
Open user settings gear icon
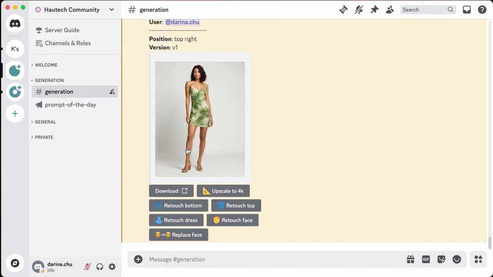click(x=112, y=267)
